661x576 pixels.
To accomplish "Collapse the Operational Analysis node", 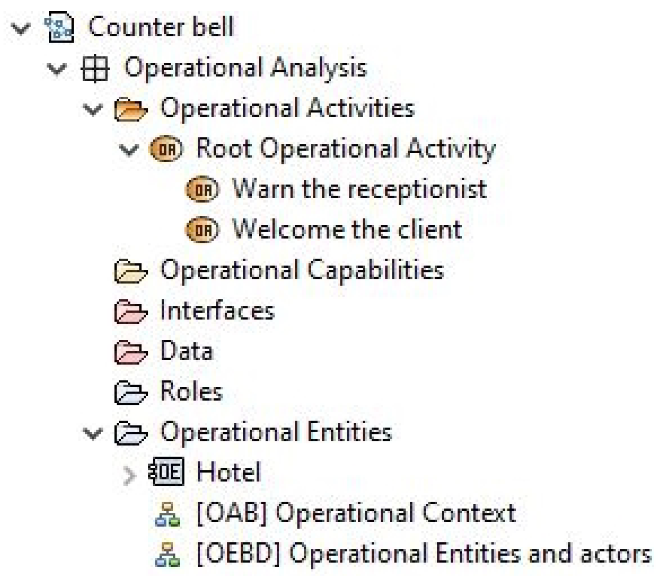I will click(x=57, y=69).
